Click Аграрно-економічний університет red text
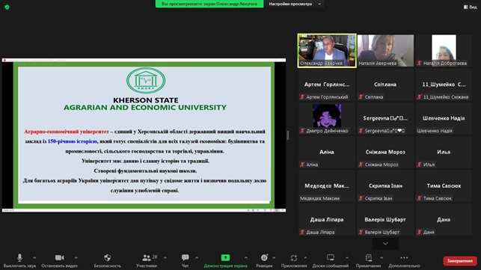The height and width of the screenshot is (270, 481). coord(67,132)
